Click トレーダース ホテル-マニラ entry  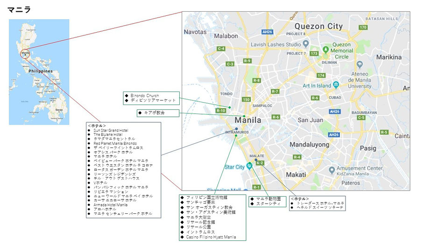(320, 203)
